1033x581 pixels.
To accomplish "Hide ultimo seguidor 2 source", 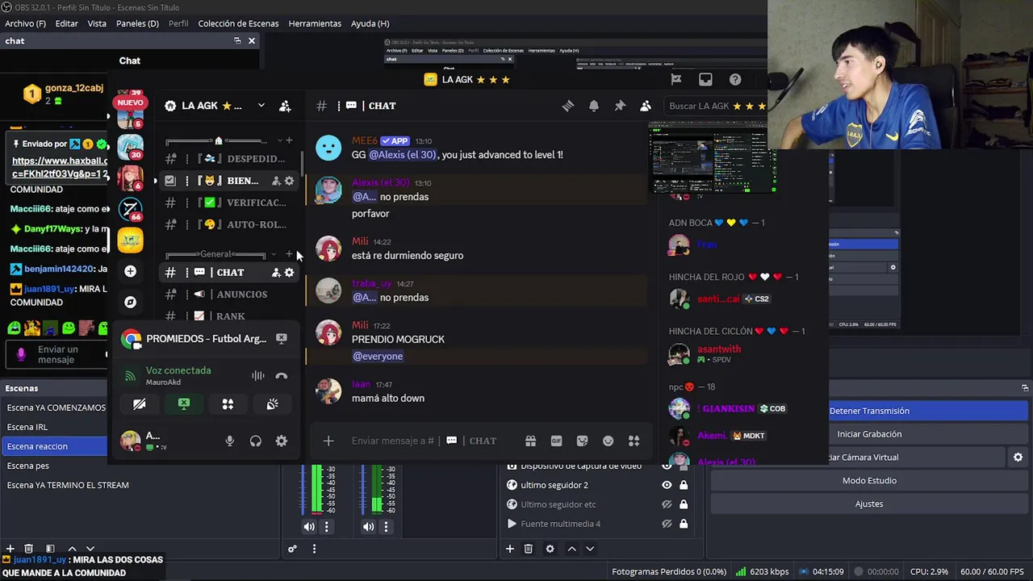I will point(667,485).
